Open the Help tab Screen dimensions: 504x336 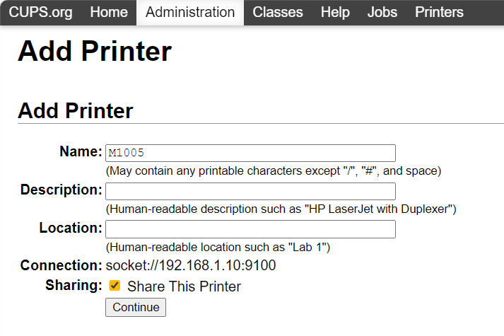335,12
